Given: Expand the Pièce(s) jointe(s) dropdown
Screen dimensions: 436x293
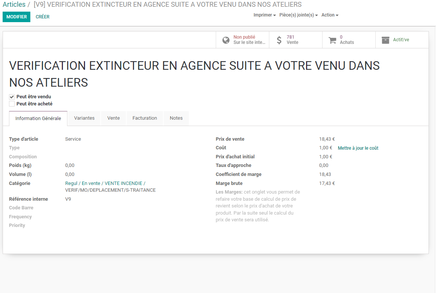Looking at the screenshot, I should [x=299, y=15].
